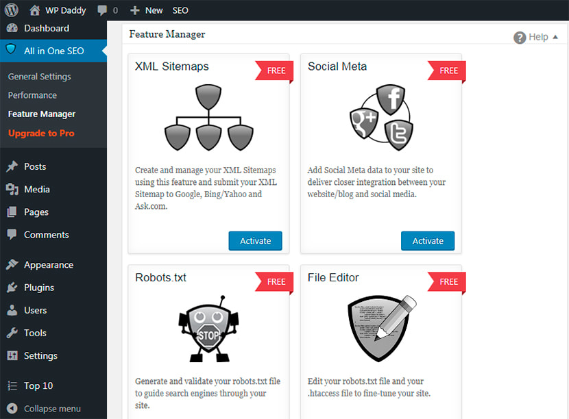Click the XML Sitemaps shield hierarchy image
This screenshot has height=419, width=569.
coord(208,118)
